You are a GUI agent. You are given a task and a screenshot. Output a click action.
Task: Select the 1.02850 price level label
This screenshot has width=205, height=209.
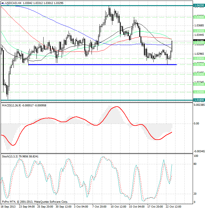coord(199,58)
